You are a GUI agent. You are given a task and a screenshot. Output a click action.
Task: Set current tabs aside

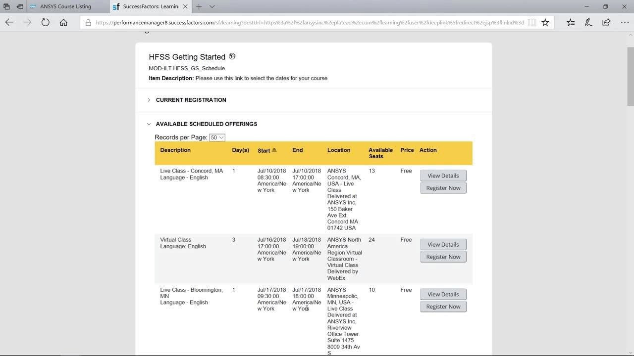point(20,6)
